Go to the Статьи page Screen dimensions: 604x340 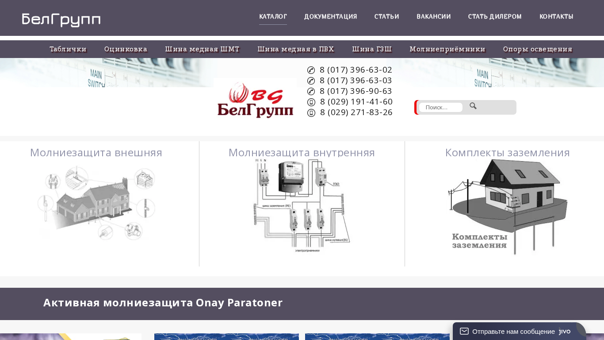(x=387, y=16)
